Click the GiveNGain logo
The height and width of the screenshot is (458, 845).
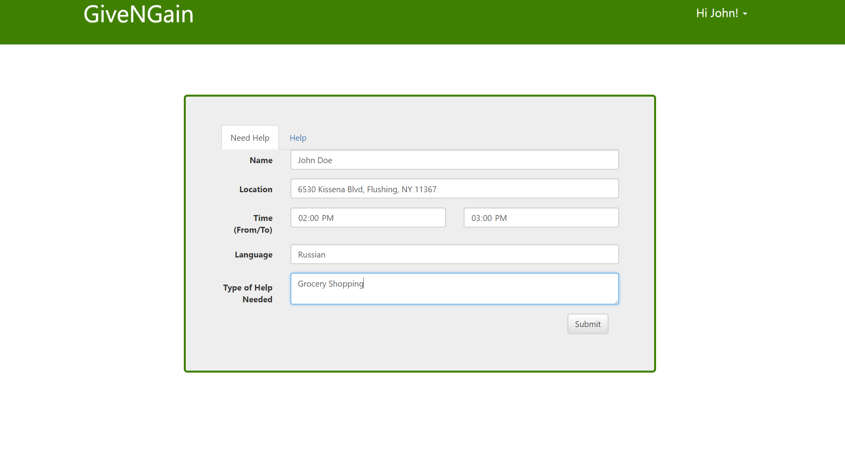coord(139,15)
